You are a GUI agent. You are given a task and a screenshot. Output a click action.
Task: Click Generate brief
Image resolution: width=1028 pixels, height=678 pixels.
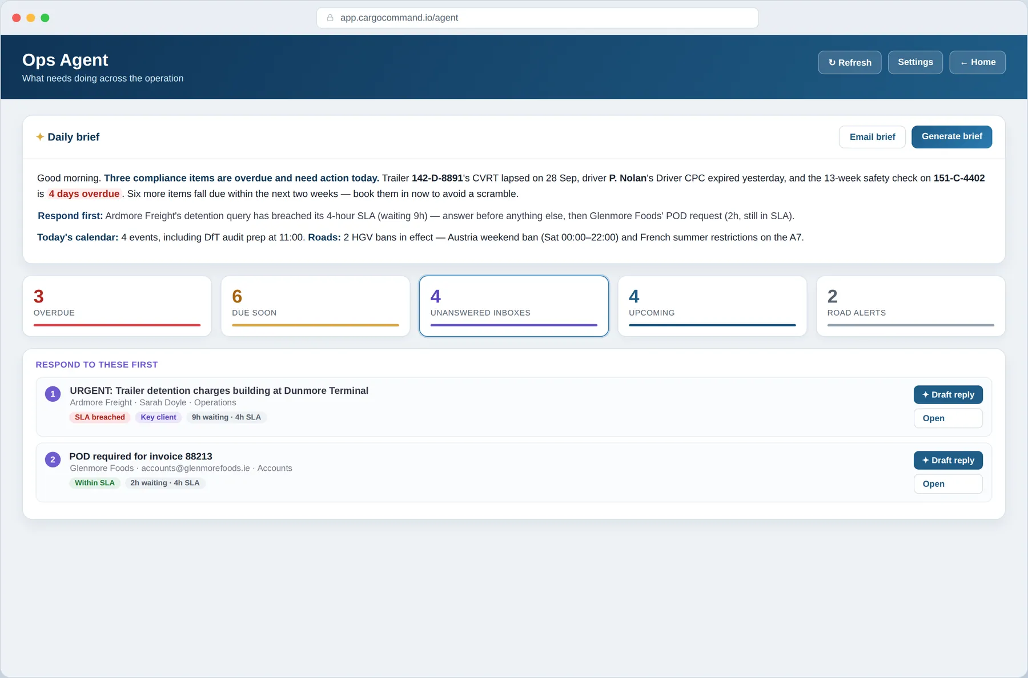(951, 137)
